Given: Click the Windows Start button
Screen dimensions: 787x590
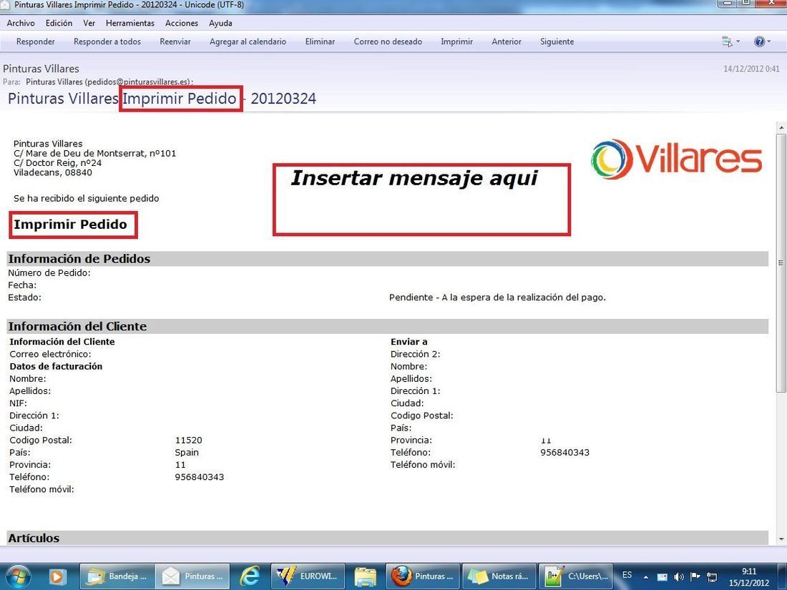Looking at the screenshot, I should pos(19,576).
